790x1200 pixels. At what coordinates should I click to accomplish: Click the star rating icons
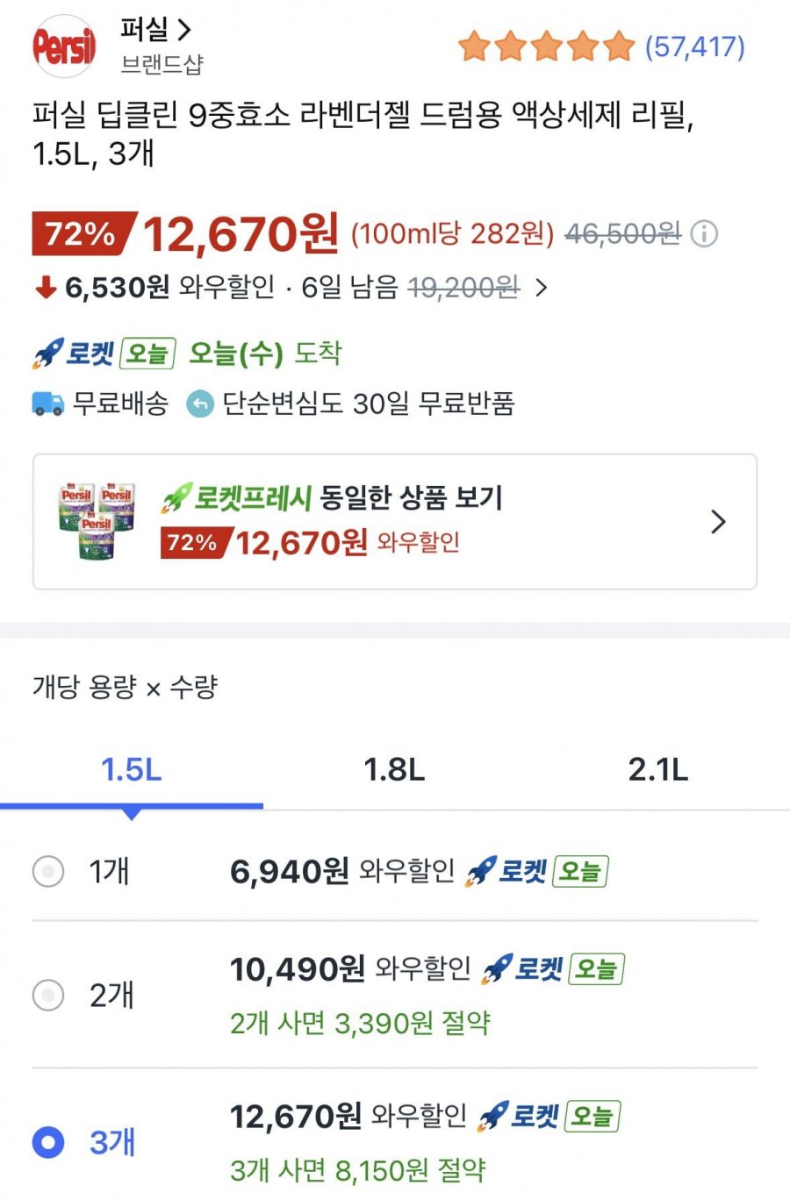[546, 46]
